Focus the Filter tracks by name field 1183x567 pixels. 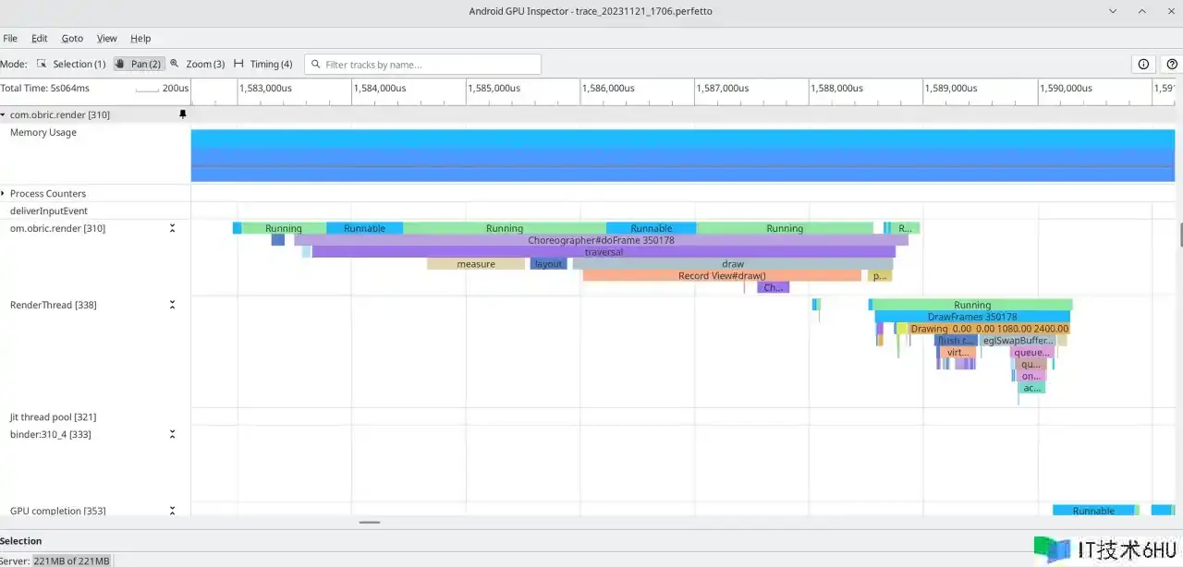tap(422, 65)
